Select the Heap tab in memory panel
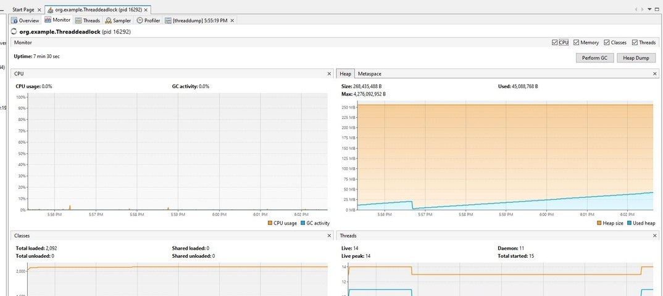This screenshot has width=663, height=296. pos(346,73)
